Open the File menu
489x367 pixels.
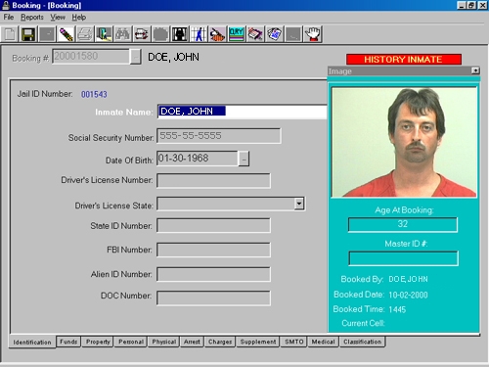(9, 18)
